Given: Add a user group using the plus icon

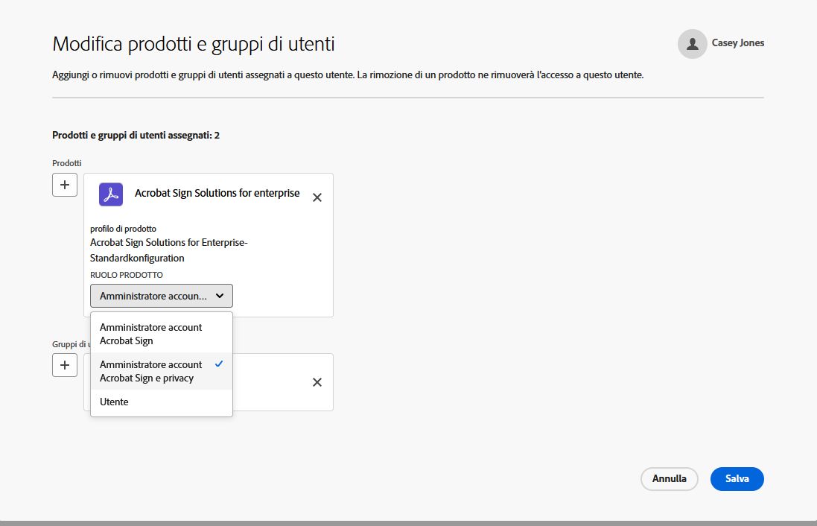Looking at the screenshot, I should [x=64, y=364].
